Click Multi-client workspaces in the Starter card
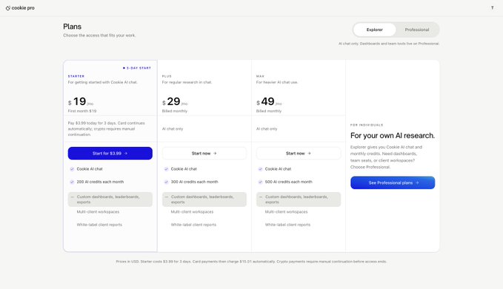 [98, 212]
